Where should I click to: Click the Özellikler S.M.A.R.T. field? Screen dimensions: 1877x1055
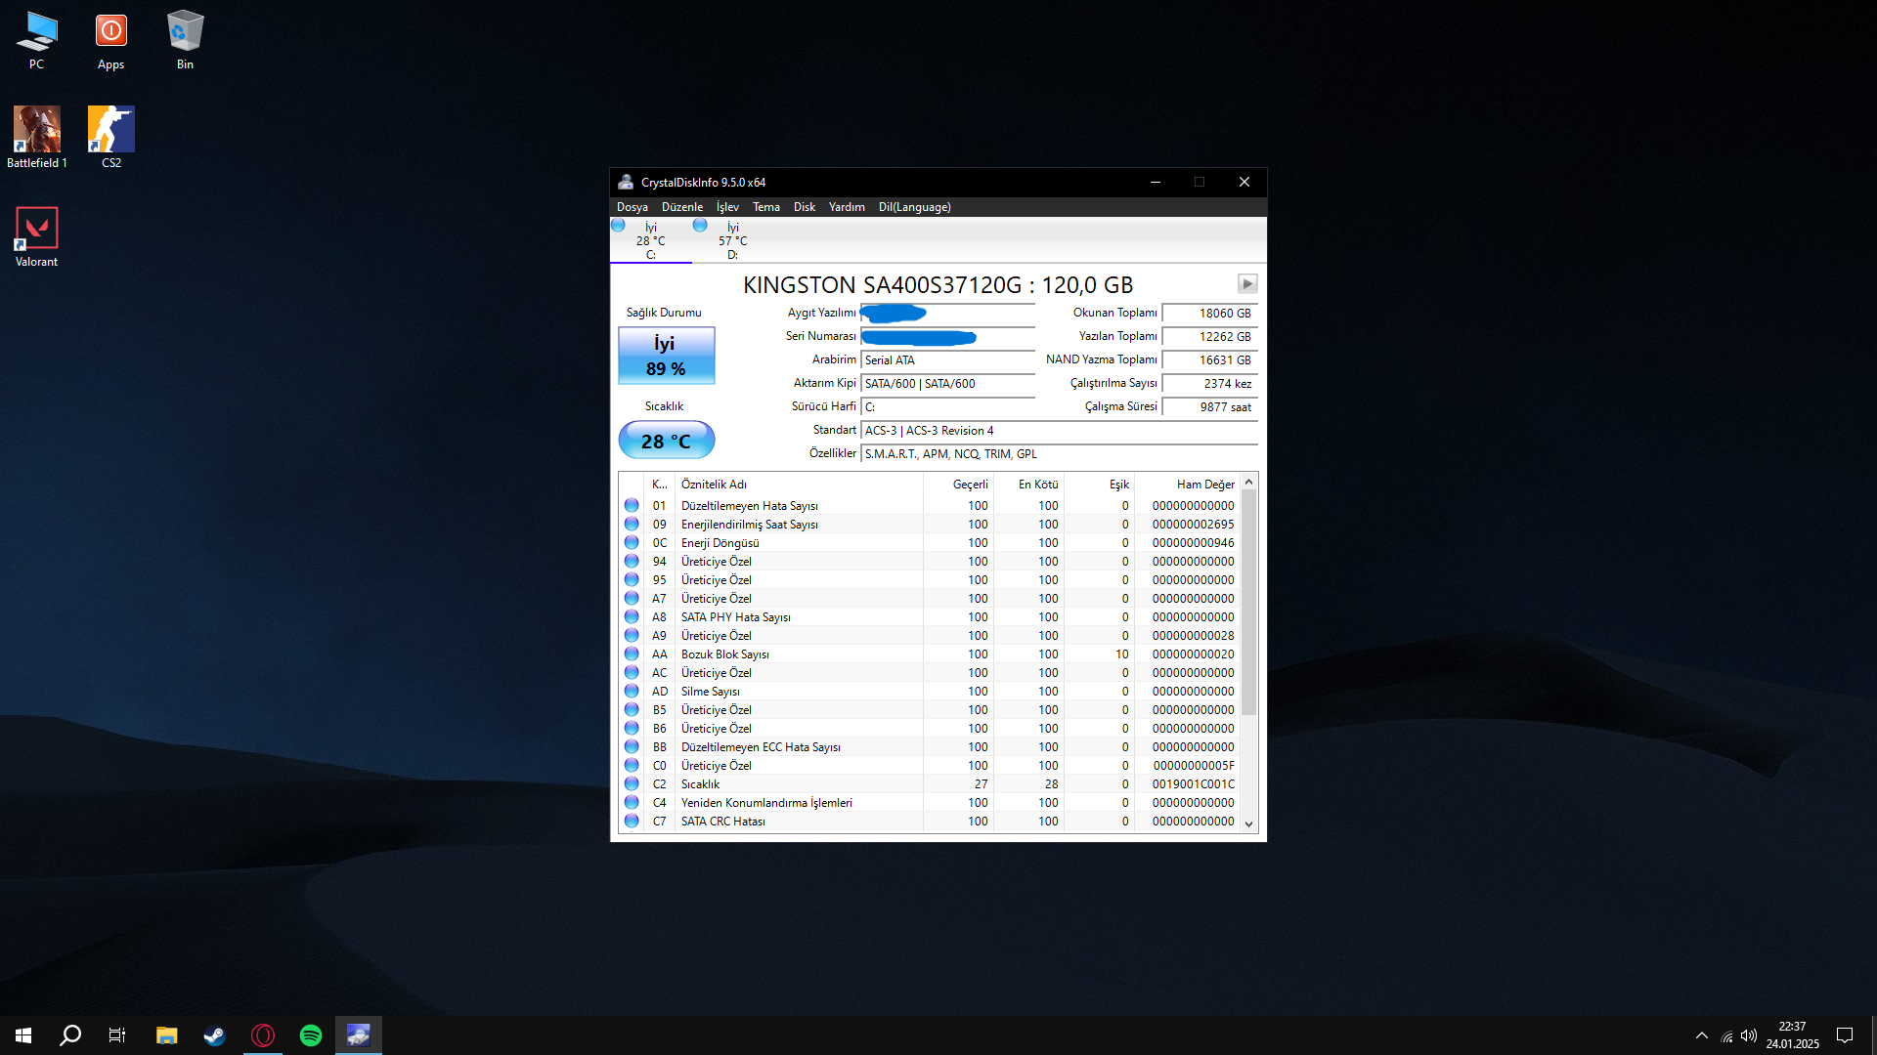(1059, 454)
